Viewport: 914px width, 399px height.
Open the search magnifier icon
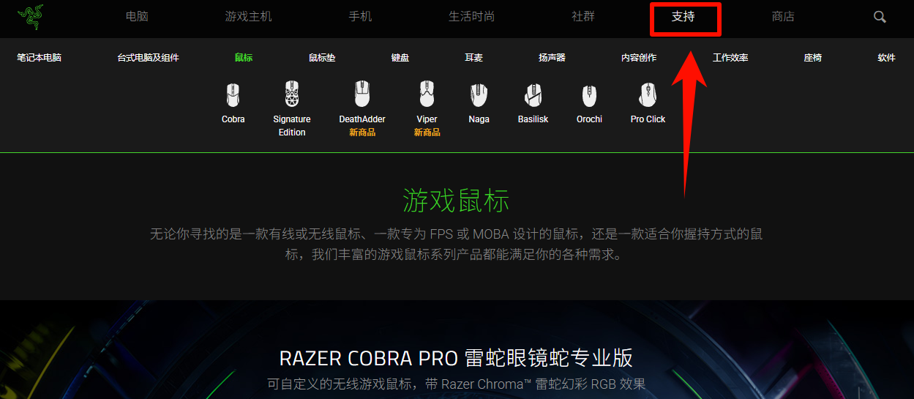[880, 17]
